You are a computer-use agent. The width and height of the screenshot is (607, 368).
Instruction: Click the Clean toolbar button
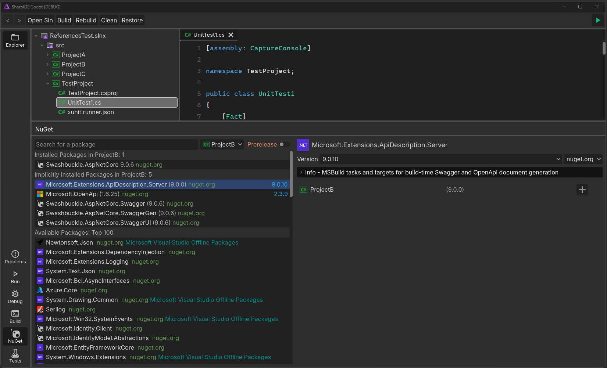pyautogui.click(x=109, y=21)
